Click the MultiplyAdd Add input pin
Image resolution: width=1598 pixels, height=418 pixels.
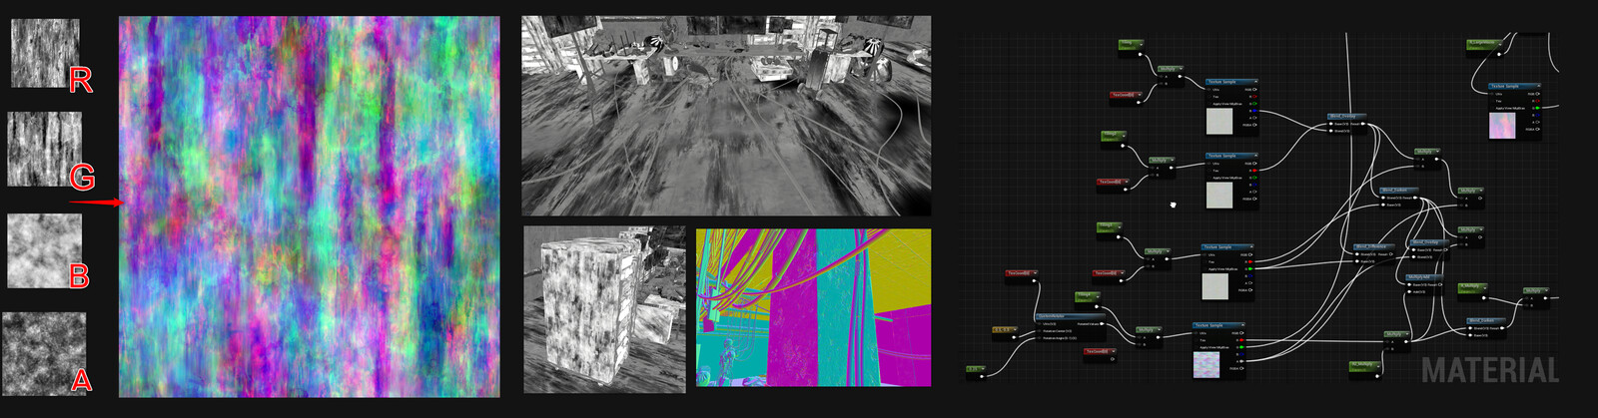(x=1409, y=291)
